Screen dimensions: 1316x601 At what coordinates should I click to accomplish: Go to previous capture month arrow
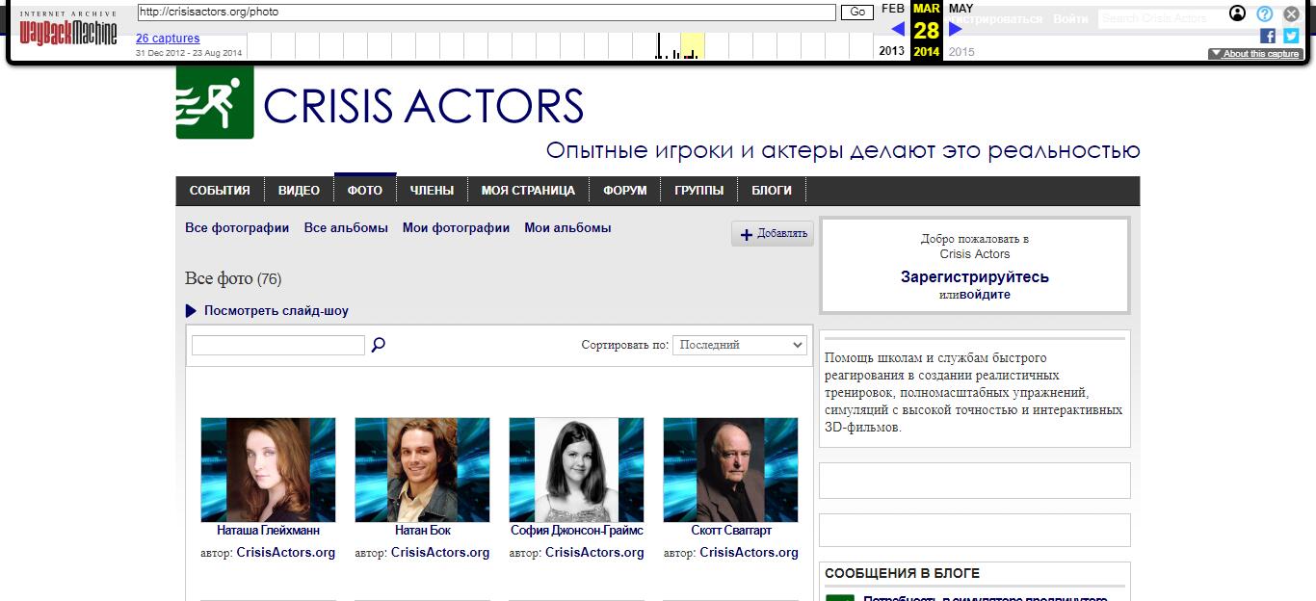tap(898, 29)
